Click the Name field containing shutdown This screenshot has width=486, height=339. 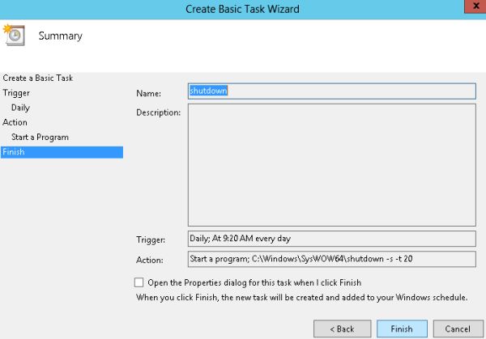tap(330, 91)
